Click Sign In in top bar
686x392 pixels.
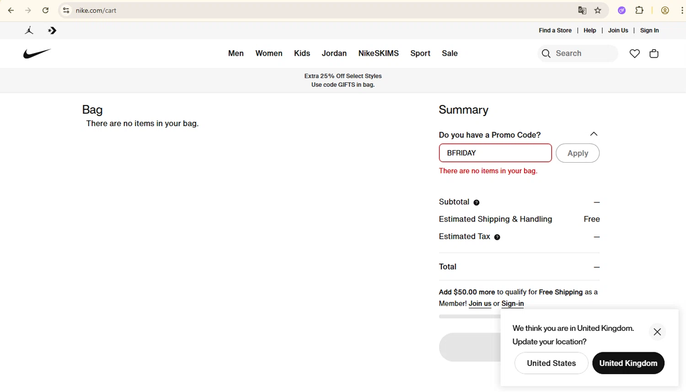(x=649, y=31)
